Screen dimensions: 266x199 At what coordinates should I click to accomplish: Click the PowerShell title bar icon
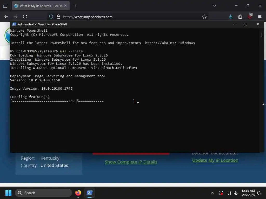14,24
